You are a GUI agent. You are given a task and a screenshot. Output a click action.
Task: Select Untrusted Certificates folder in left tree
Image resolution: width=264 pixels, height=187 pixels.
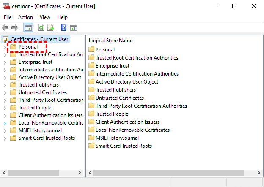point(42,92)
